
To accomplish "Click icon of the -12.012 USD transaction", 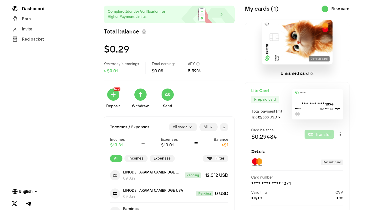I will pyautogui.click(x=115, y=175).
